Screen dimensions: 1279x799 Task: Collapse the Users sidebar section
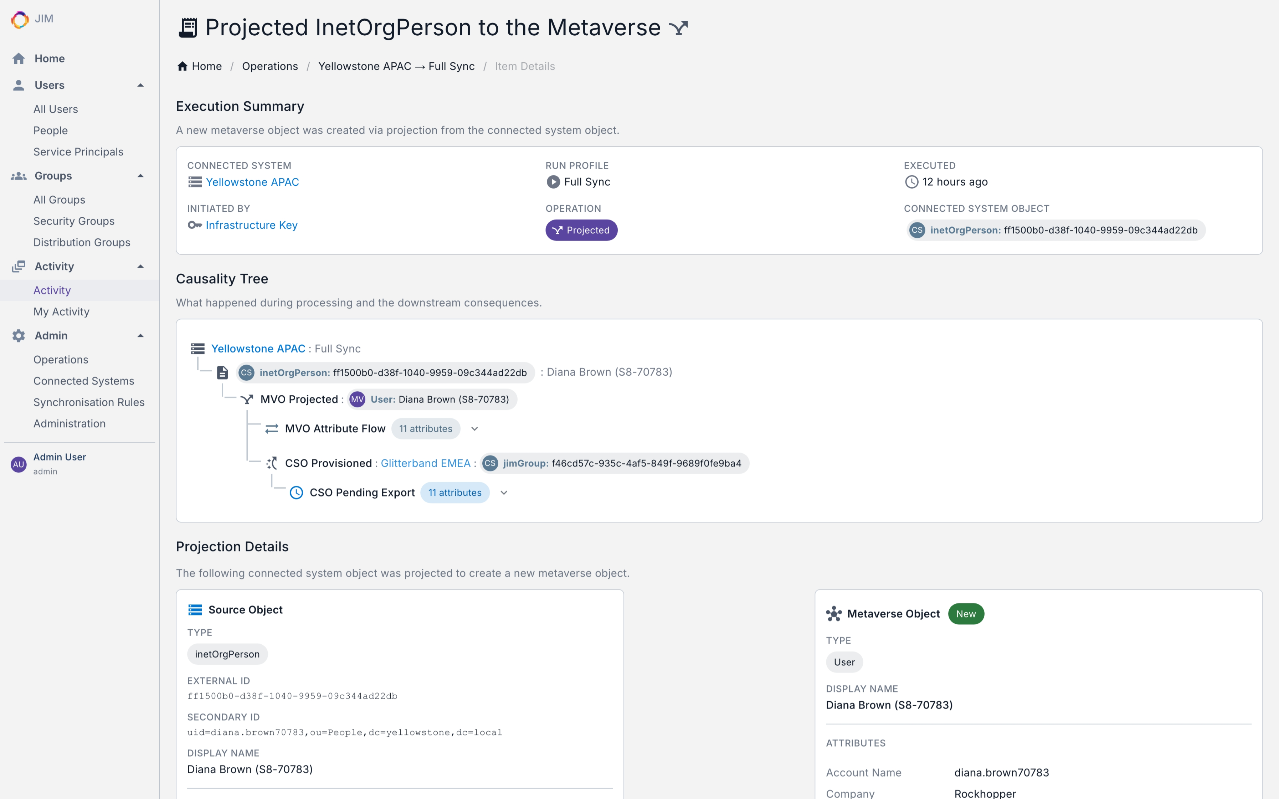(140, 85)
